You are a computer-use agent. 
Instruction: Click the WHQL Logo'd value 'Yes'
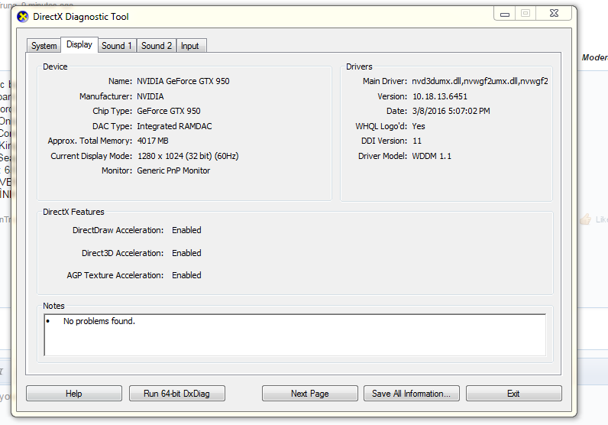419,126
